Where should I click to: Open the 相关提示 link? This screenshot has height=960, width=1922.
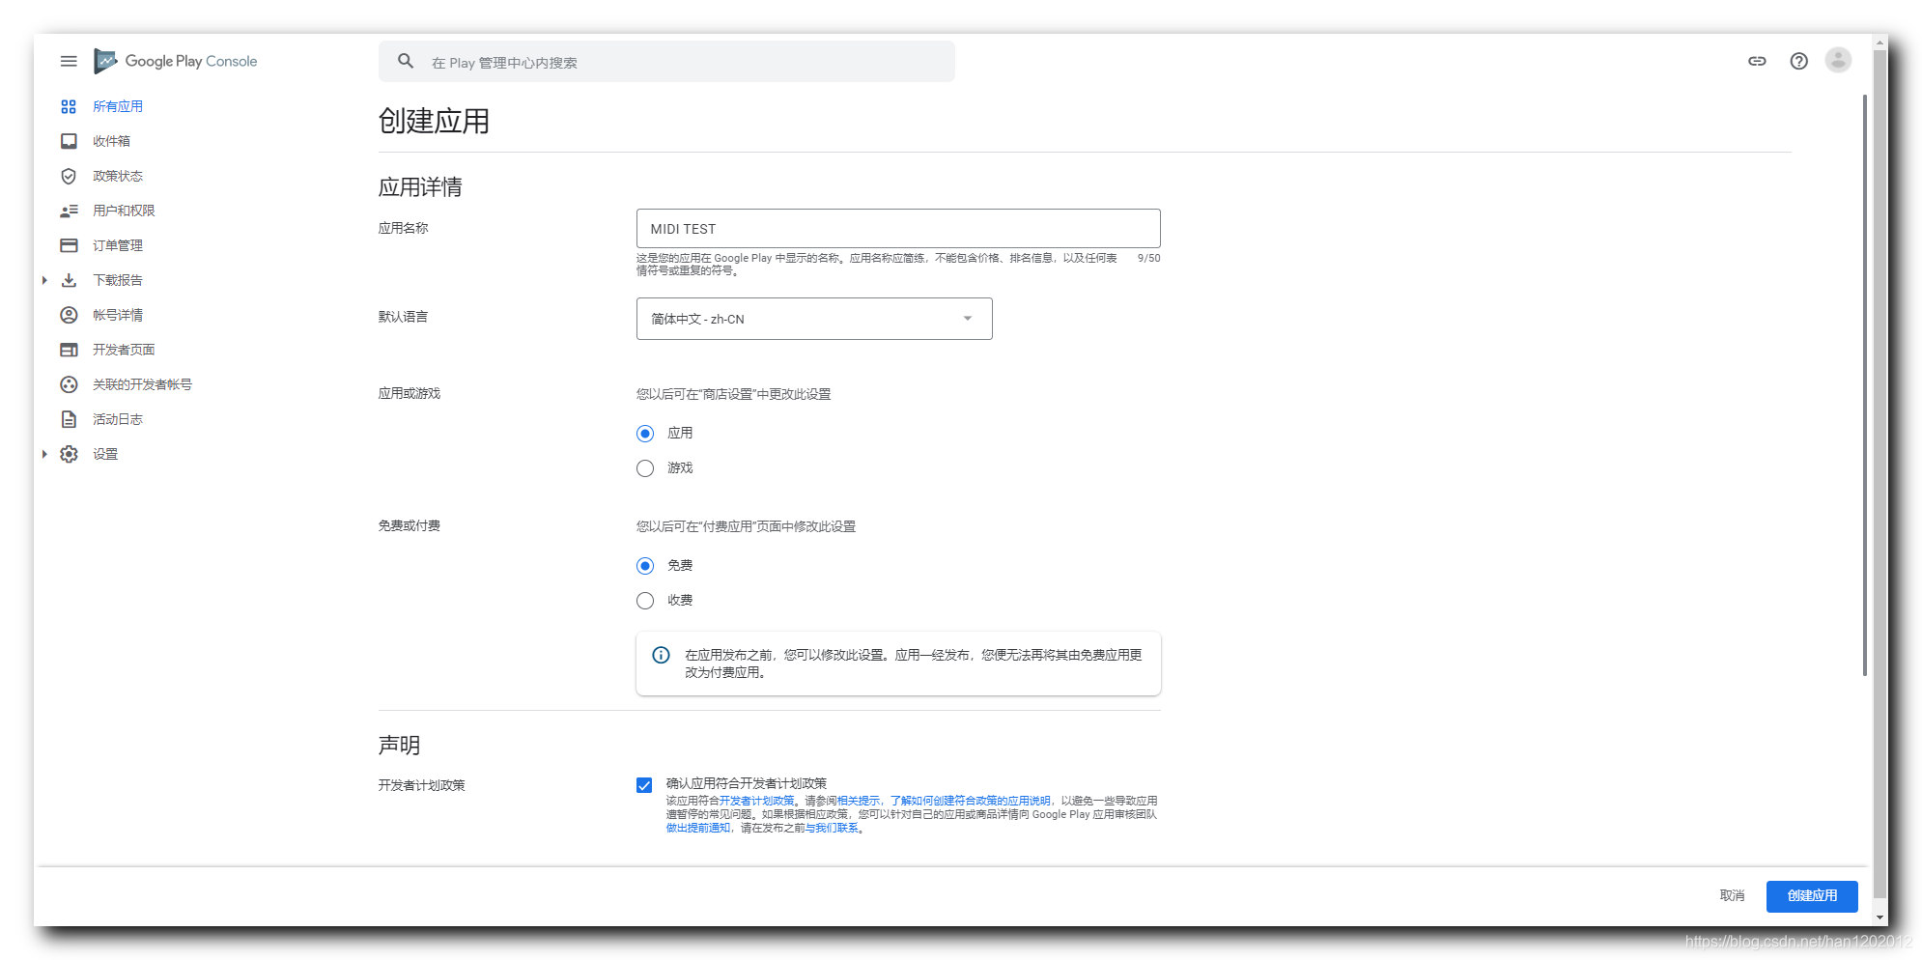tap(859, 801)
